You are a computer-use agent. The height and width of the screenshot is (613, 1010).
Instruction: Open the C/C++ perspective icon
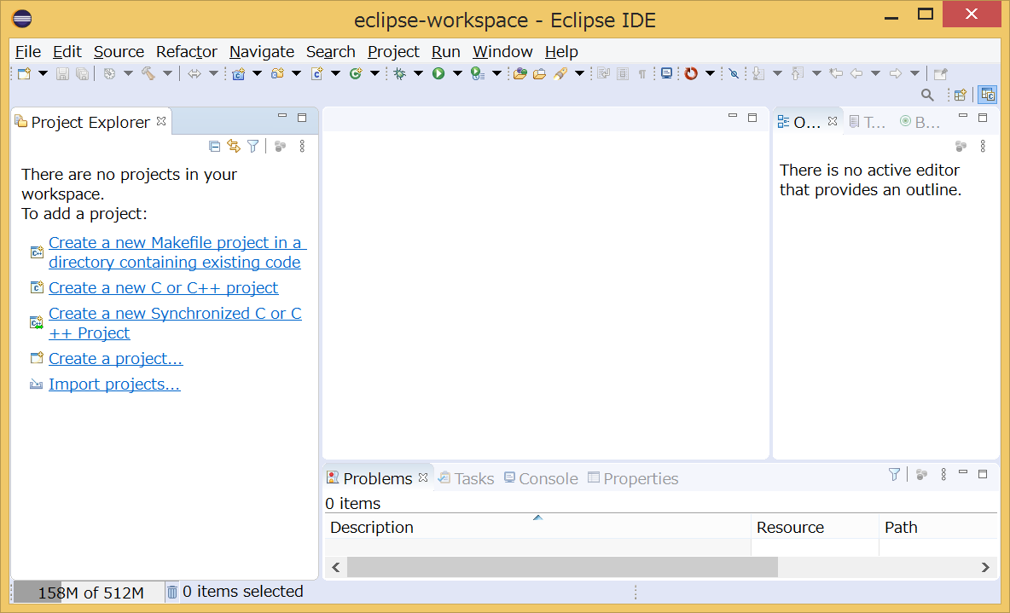[x=987, y=94]
